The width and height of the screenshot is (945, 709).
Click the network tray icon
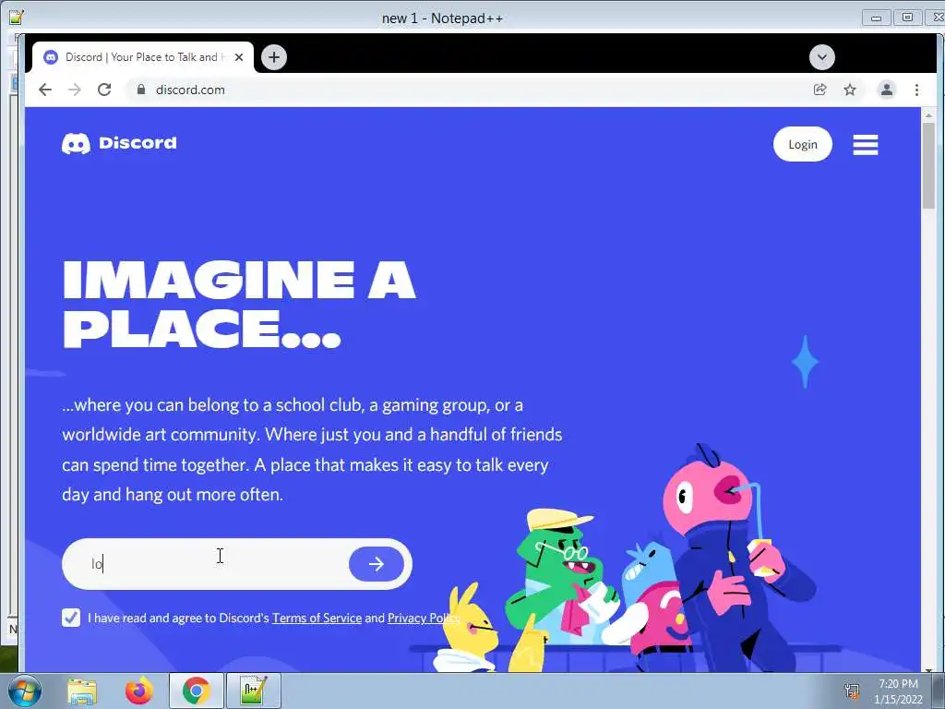pos(852,691)
